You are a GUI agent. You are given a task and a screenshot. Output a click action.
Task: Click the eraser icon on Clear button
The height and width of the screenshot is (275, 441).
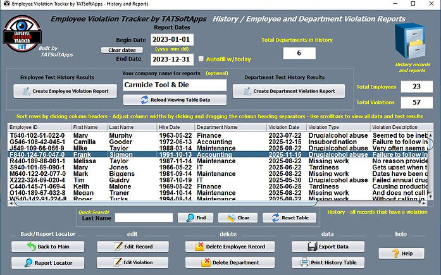click(x=231, y=217)
